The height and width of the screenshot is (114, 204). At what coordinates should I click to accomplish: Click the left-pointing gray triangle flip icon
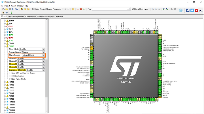[175, 9]
